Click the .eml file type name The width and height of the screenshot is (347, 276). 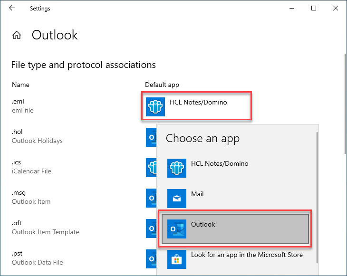coord(18,102)
